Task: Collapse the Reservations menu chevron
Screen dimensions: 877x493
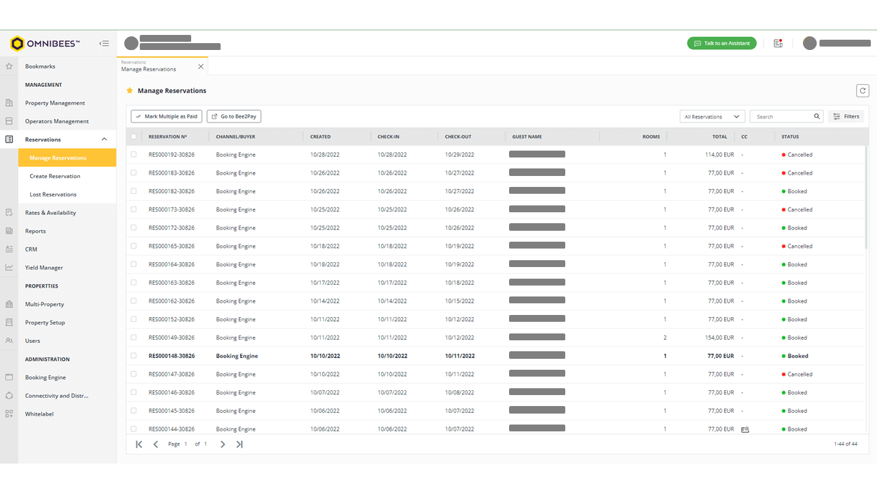Action: tap(104, 140)
